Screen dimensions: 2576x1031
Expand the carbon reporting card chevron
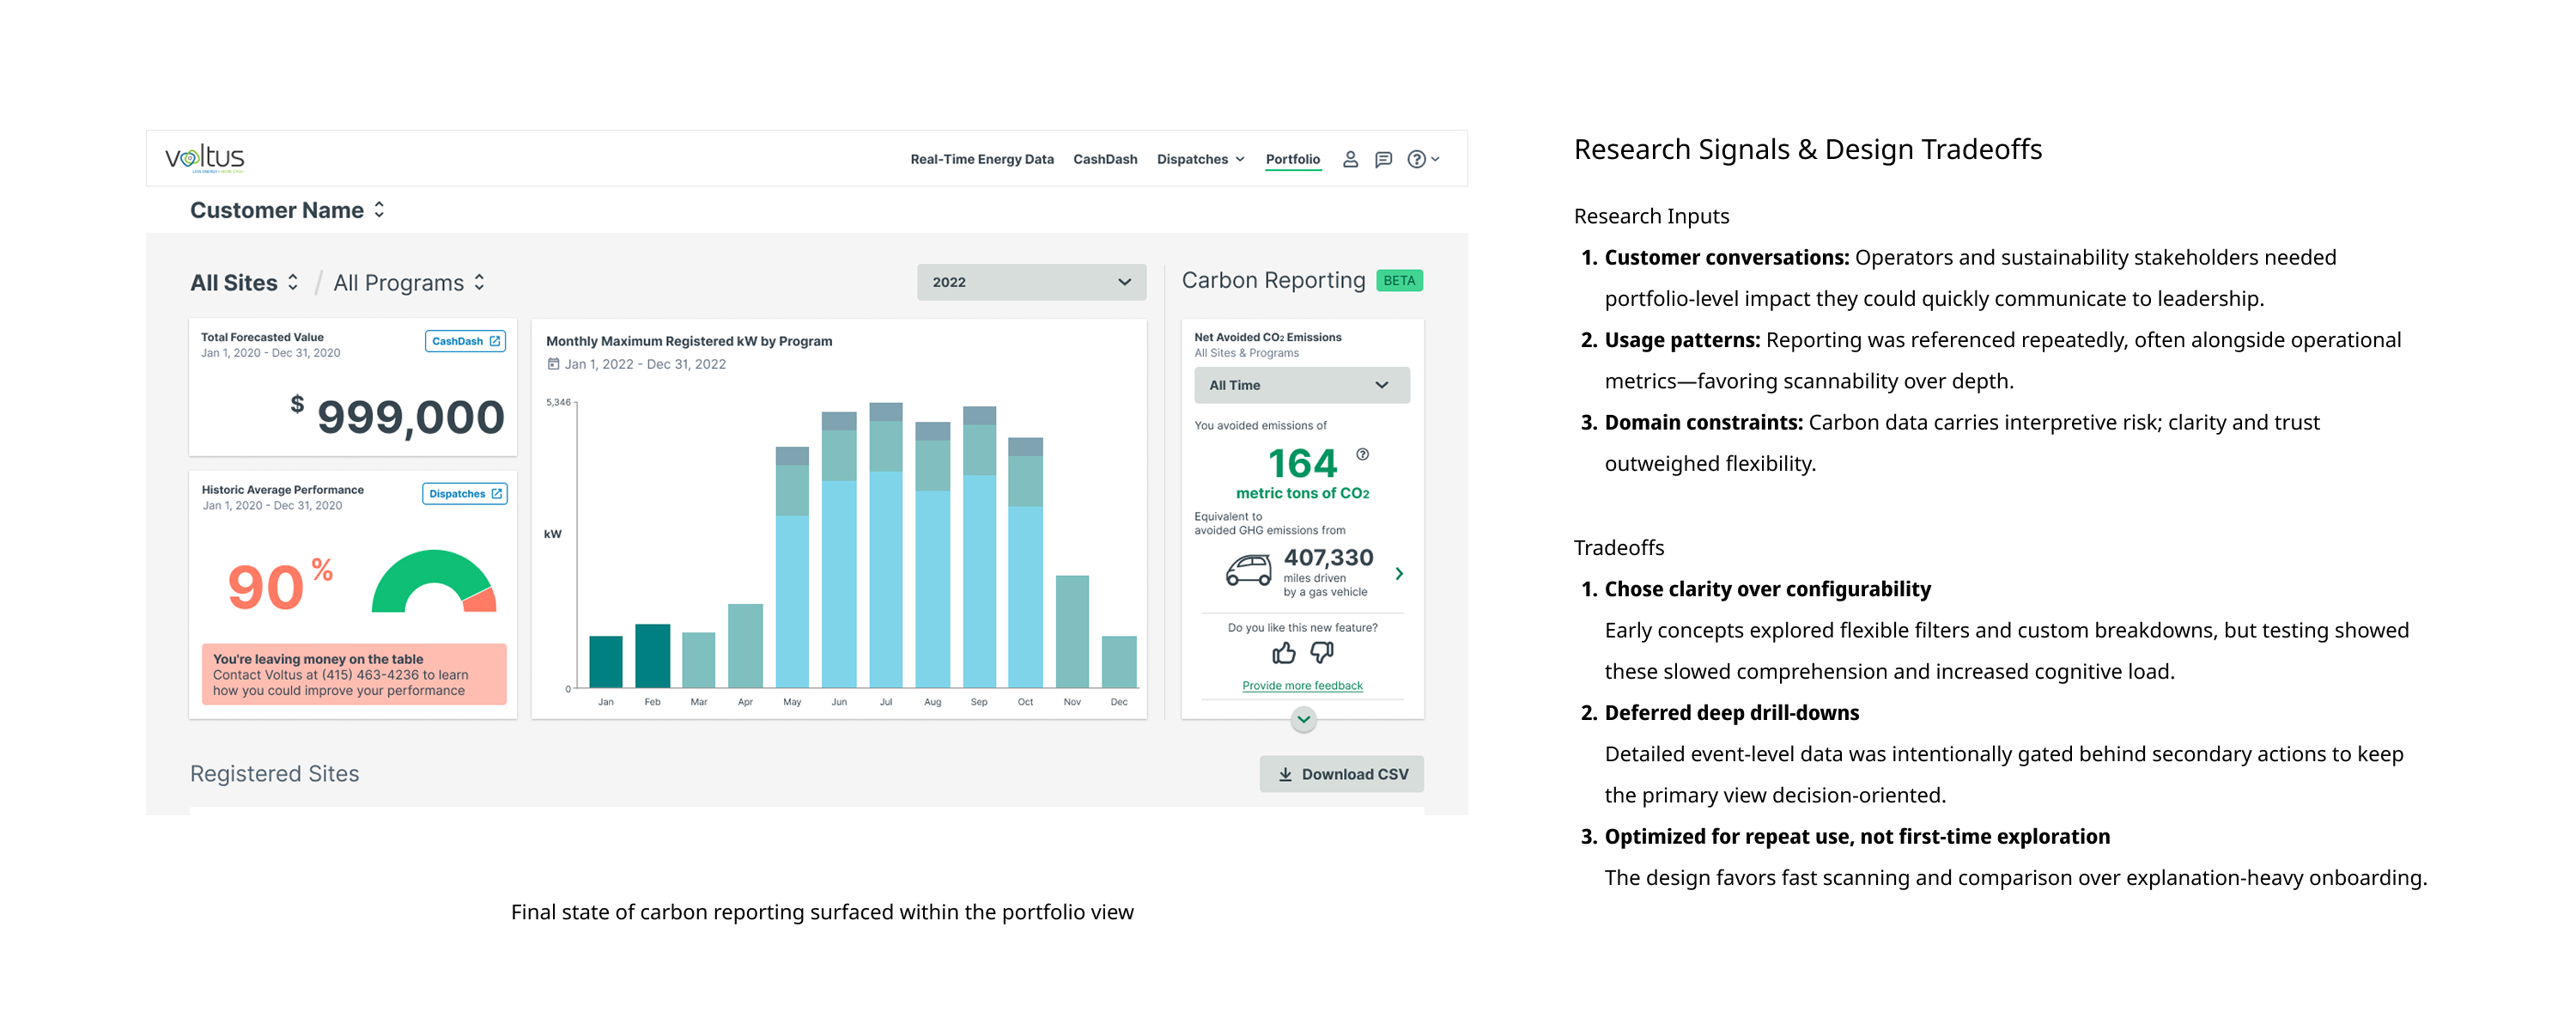pos(1303,719)
